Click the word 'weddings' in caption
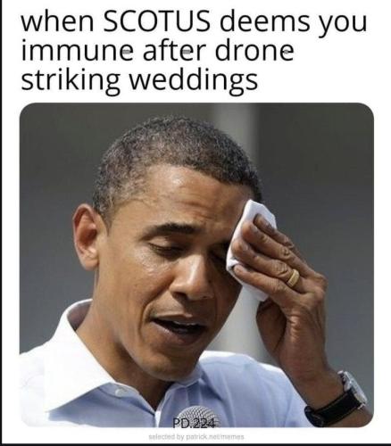The height and width of the screenshot is (446, 391). [x=193, y=79]
